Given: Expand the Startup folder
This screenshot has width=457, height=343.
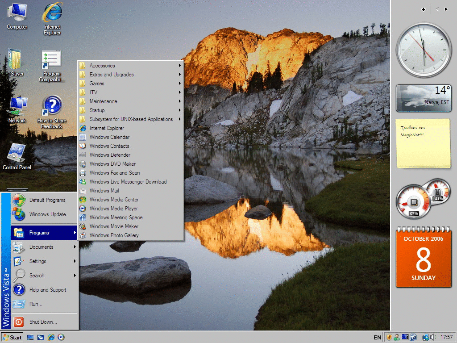Looking at the screenshot, I should click(x=131, y=110).
